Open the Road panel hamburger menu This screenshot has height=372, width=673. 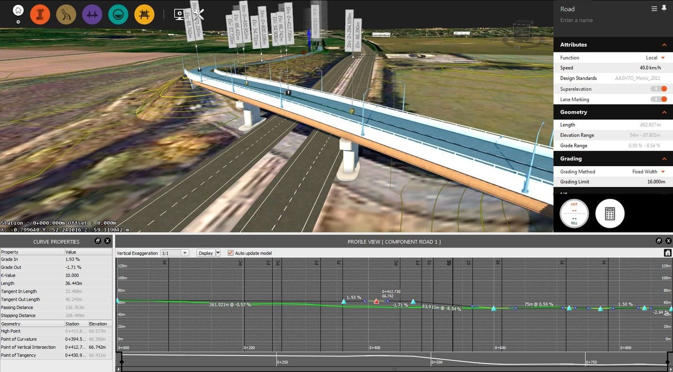(654, 8)
